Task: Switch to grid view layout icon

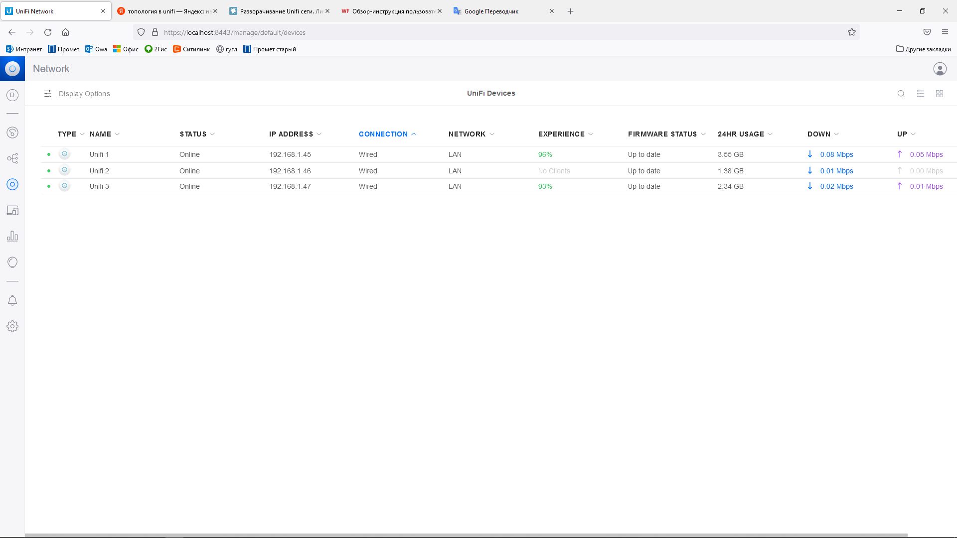Action: click(x=940, y=94)
